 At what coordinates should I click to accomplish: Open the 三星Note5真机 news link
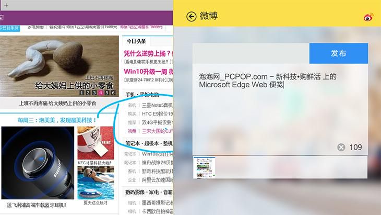157,105
